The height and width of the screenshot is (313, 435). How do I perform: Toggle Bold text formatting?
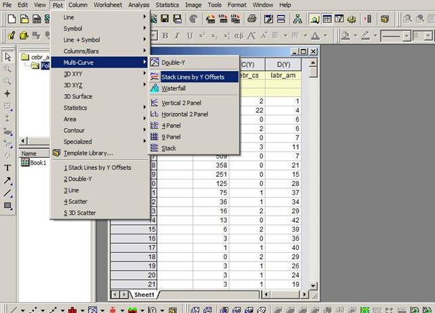(x=165, y=35)
